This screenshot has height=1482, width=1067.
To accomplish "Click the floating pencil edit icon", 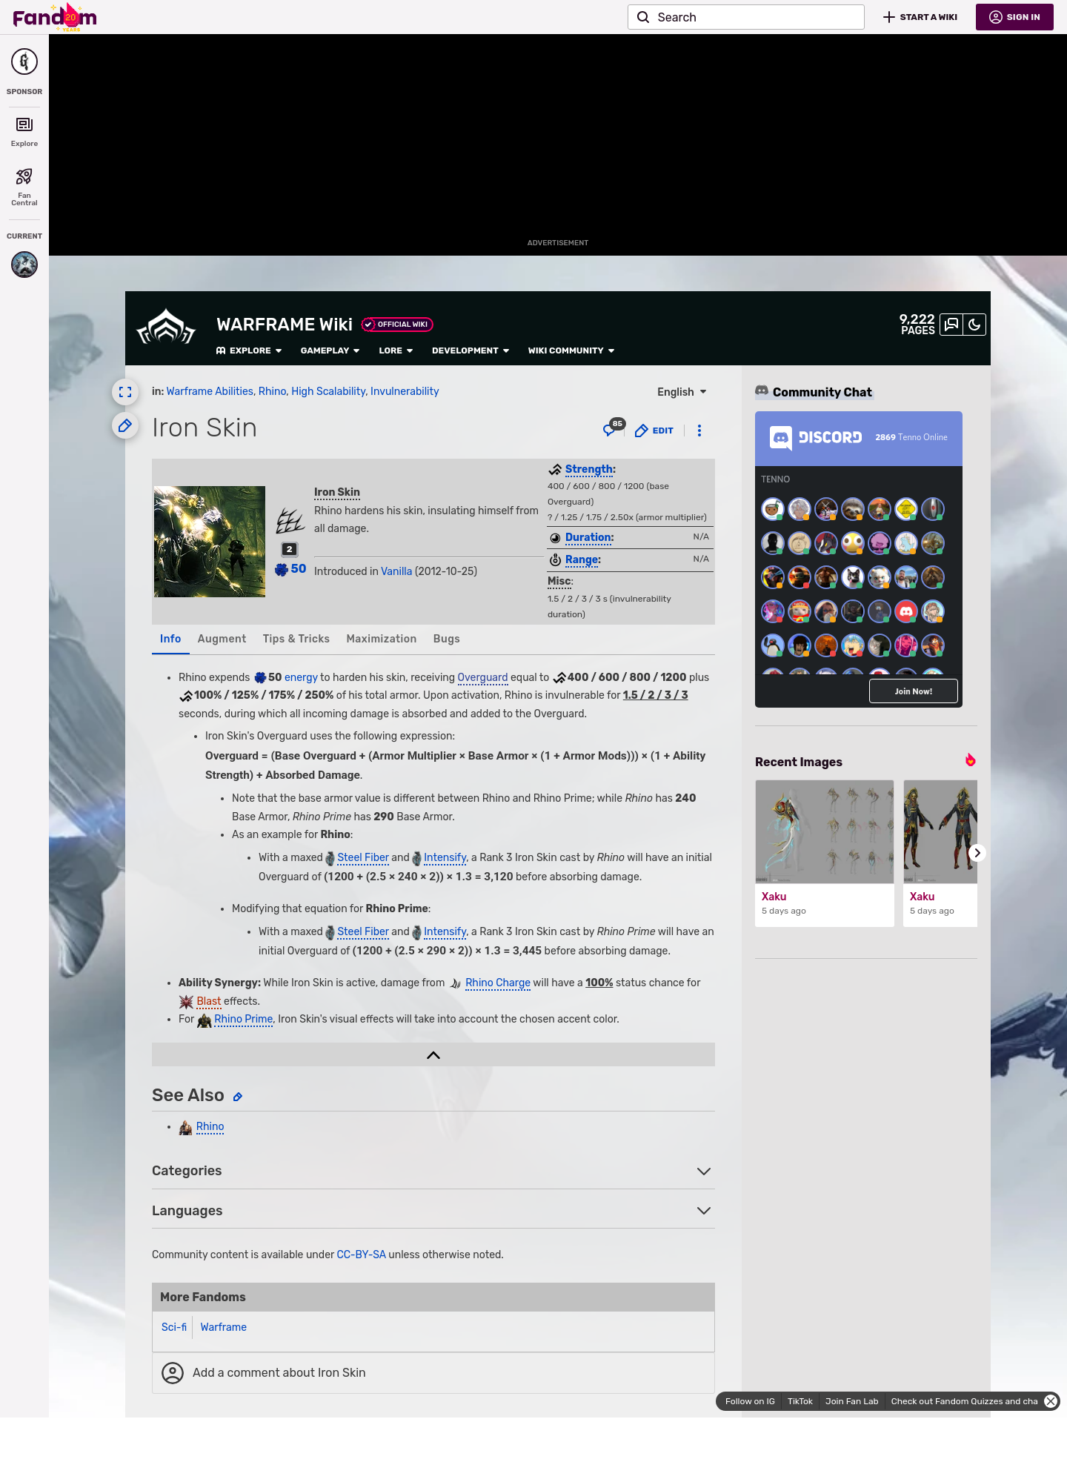I will click(x=125, y=425).
